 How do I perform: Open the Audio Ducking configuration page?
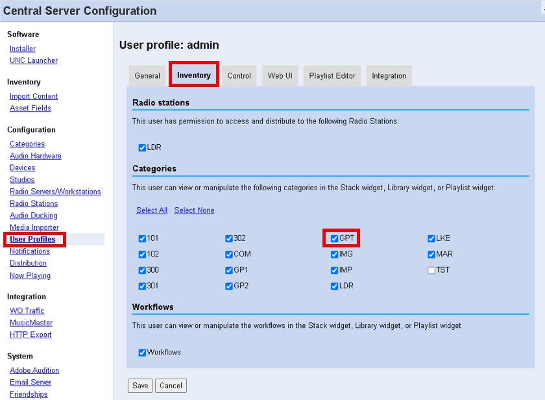[34, 216]
